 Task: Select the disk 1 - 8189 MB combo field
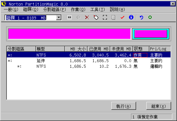click(x=33, y=18)
